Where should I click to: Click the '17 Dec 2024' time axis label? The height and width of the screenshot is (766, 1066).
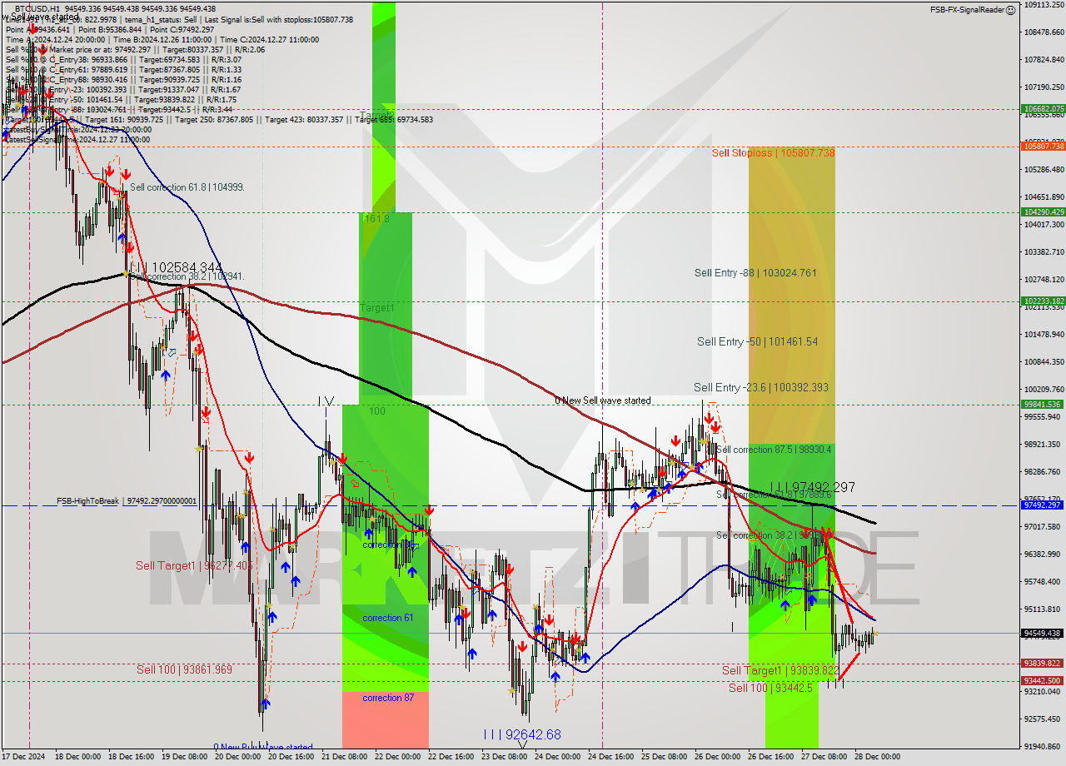tap(23, 758)
